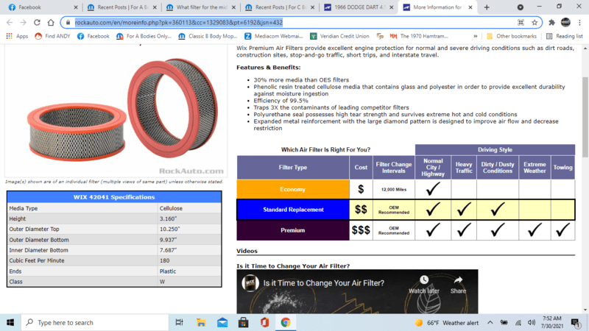
Task: Open the Reading list
Action: [565, 36]
